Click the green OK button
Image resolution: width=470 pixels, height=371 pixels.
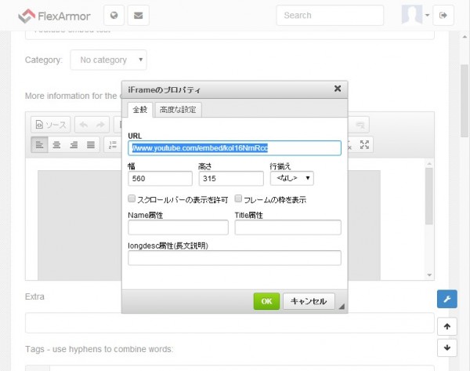coord(266,301)
